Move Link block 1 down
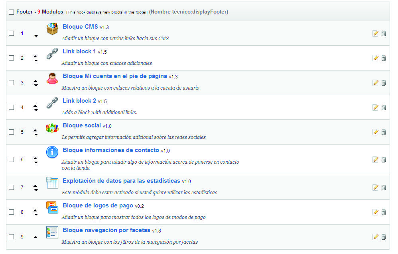 point(36,61)
